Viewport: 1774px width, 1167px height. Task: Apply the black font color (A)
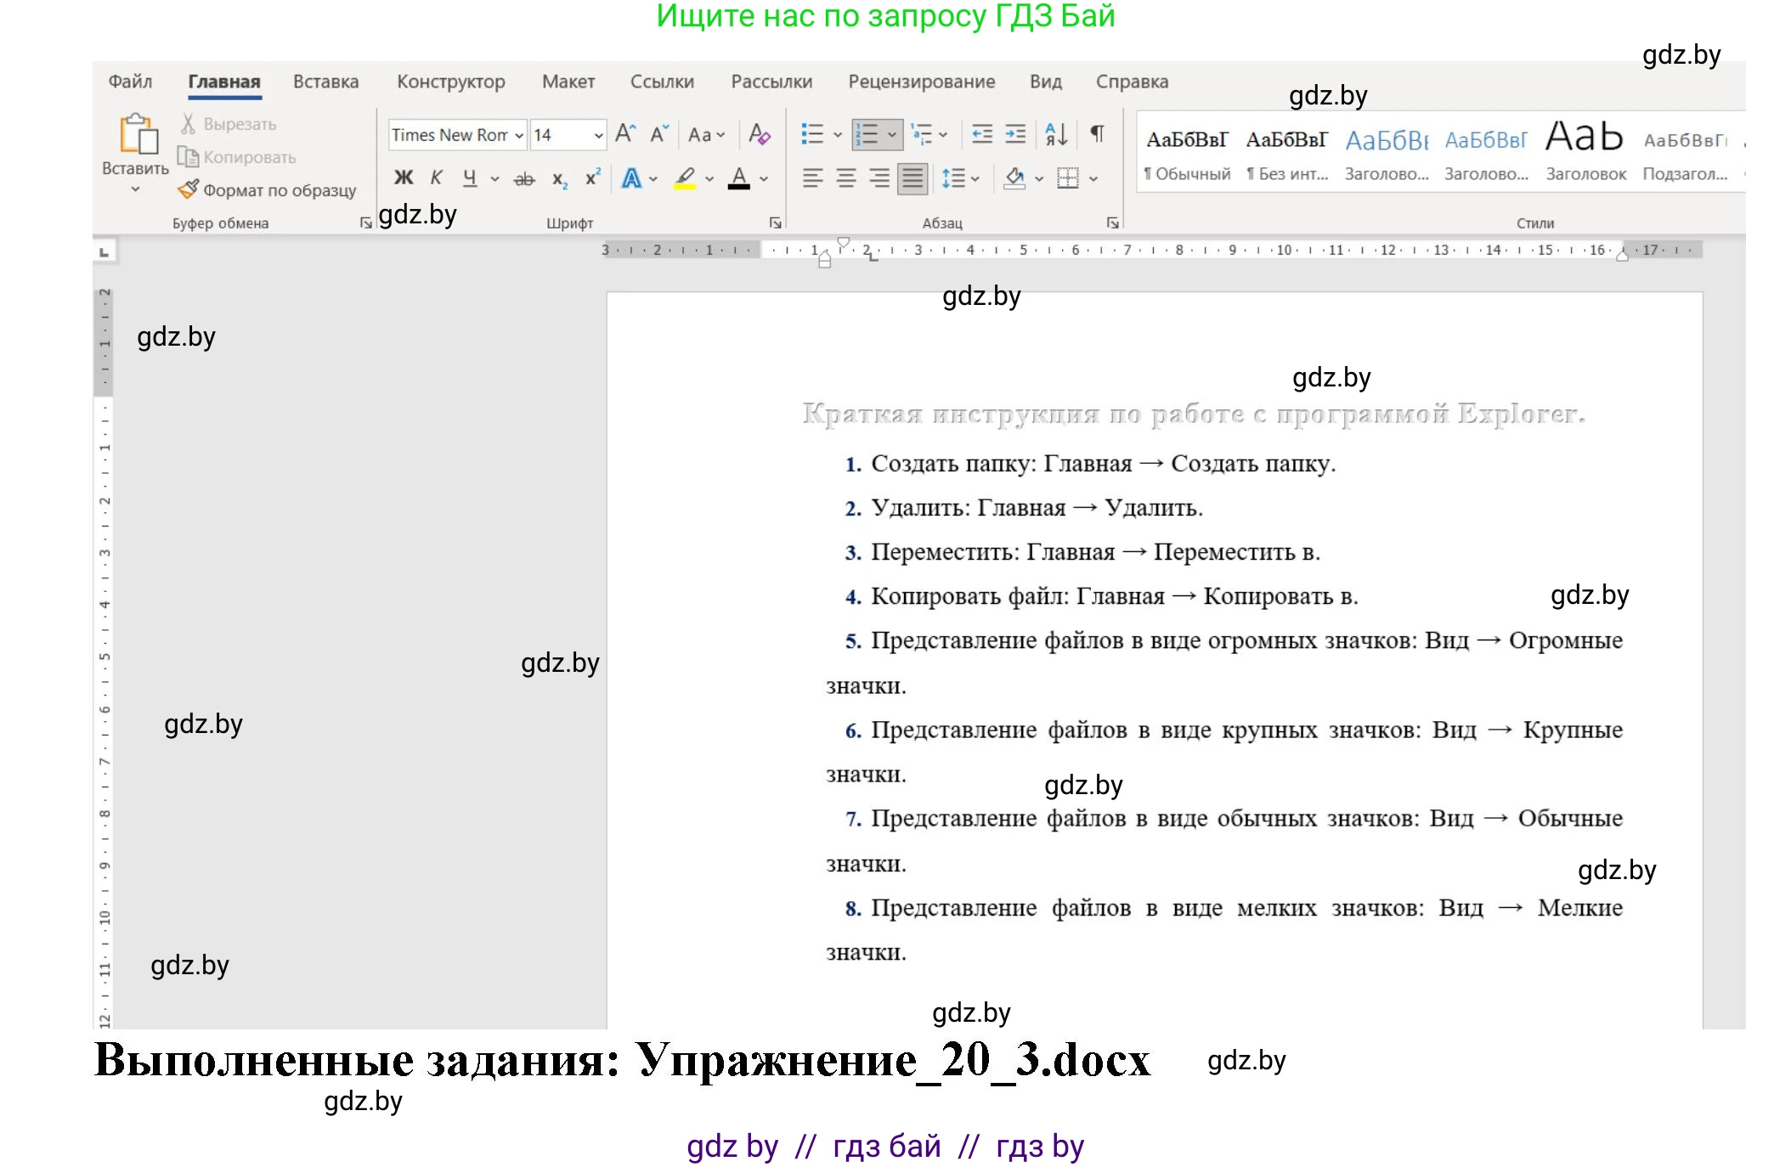tap(739, 178)
